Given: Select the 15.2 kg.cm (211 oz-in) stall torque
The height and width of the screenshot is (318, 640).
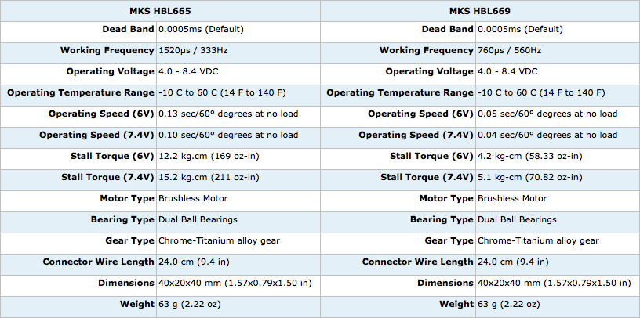Looking at the screenshot, I should click(209, 177).
